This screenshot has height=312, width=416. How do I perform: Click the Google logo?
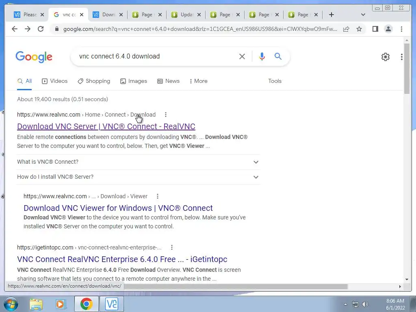click(x=34, y=57)
